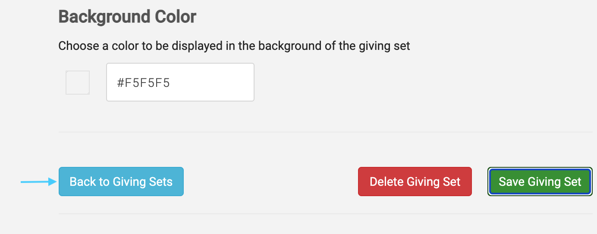Select the light gray color preview square

(78, 82)
